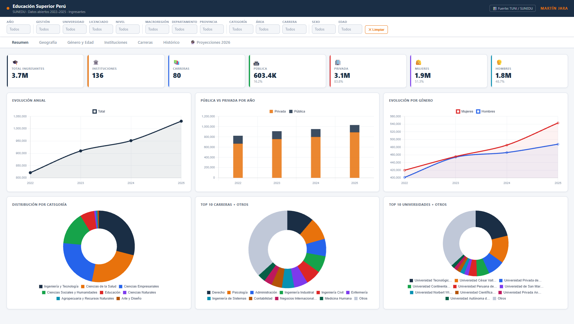Click the Fuente: TUNI / SUNEDU badge
Screen dimensions: 574x324
coord(512,8)
